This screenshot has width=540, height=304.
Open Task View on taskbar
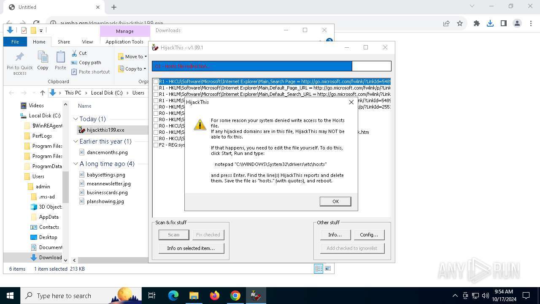[x=152, y=296]
